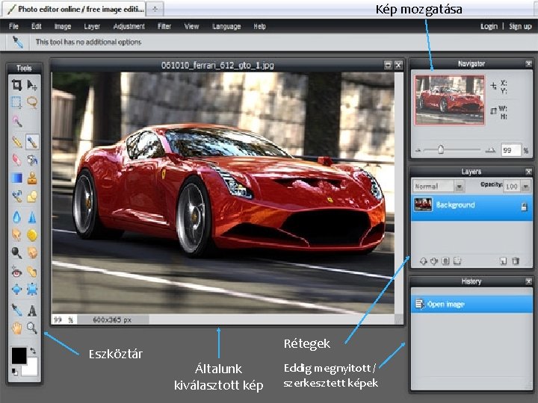This screenshot has width=538, height=403.
Task: Select the Dodge tool
Action: [16, 253]
